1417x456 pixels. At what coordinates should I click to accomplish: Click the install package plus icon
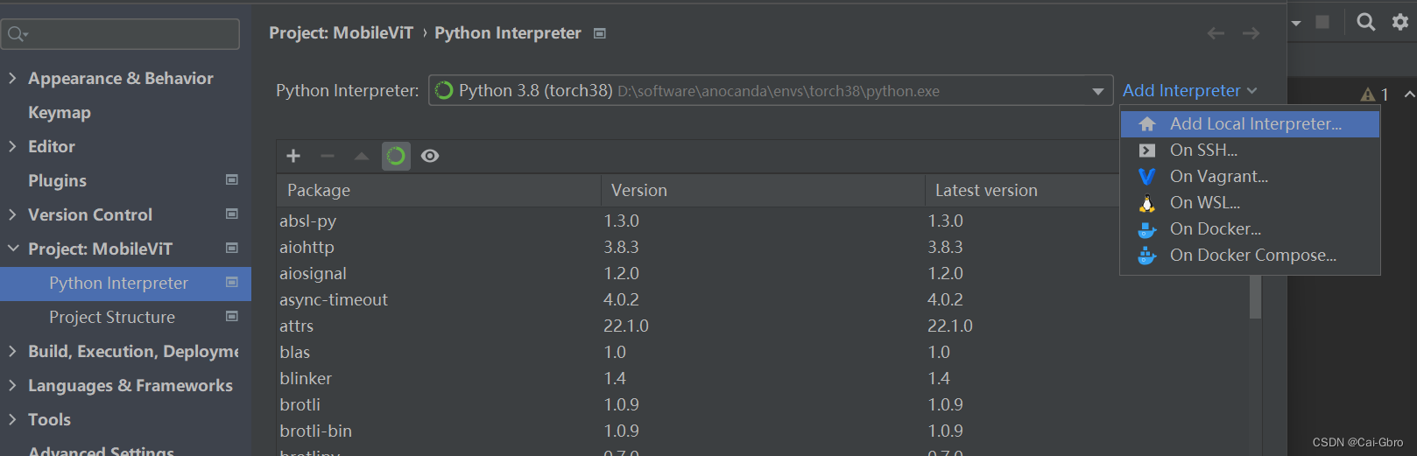[x=293, y=156]
